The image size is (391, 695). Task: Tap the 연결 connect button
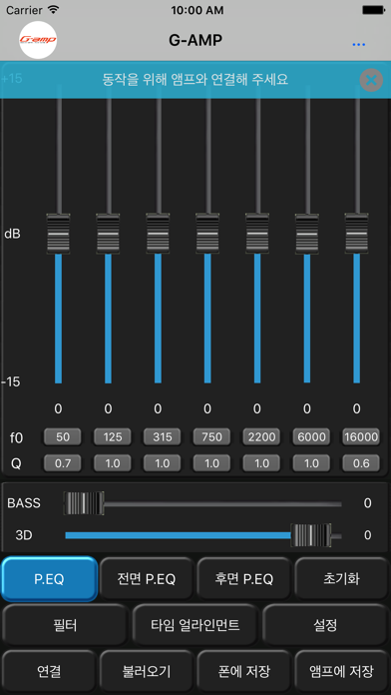tap(49, 671)
